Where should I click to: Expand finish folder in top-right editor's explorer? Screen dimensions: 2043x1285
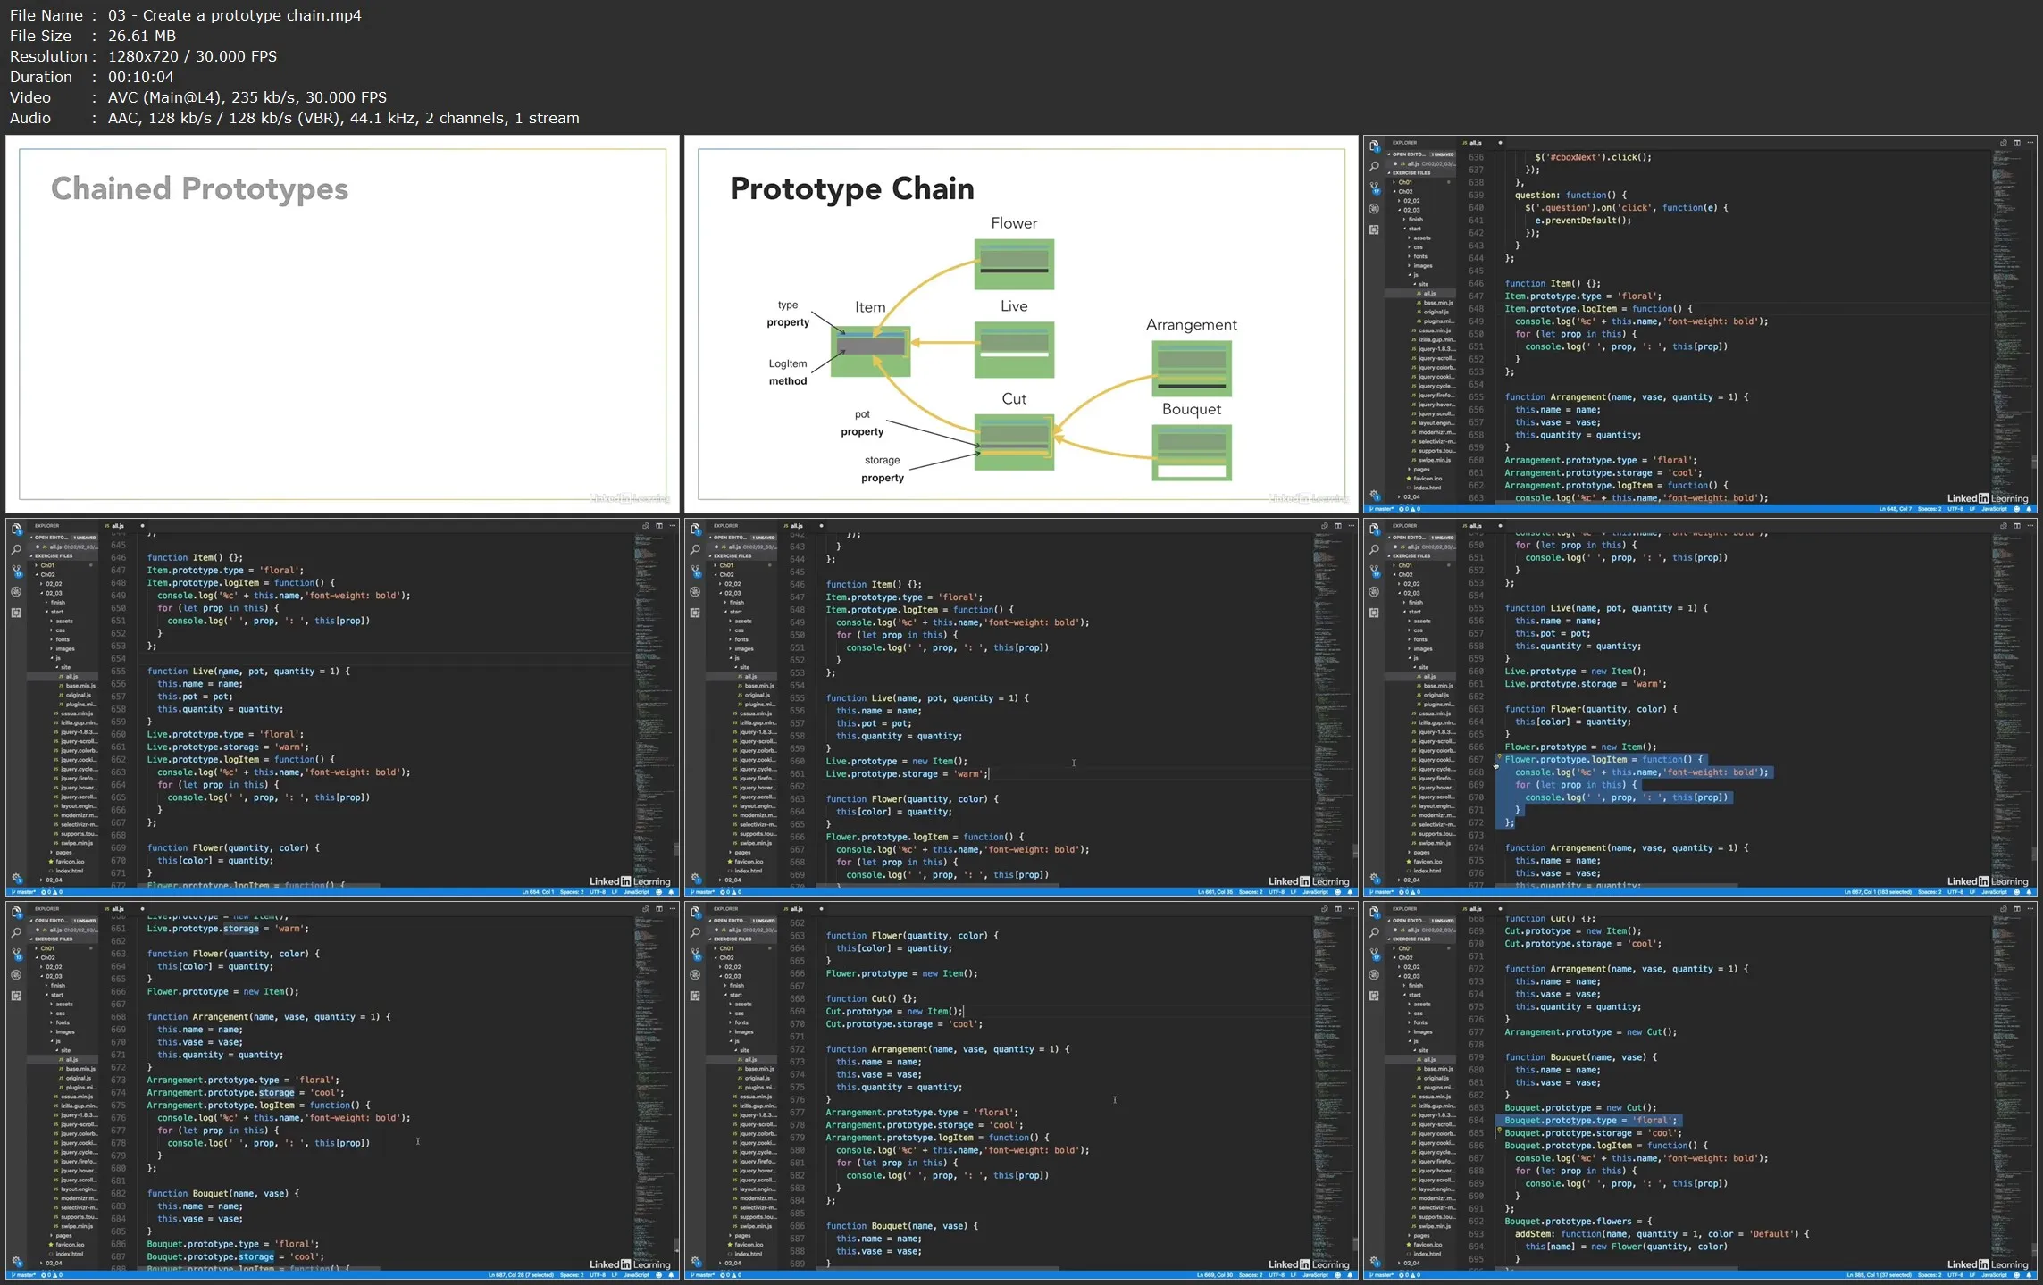[x=1416, y=220]
